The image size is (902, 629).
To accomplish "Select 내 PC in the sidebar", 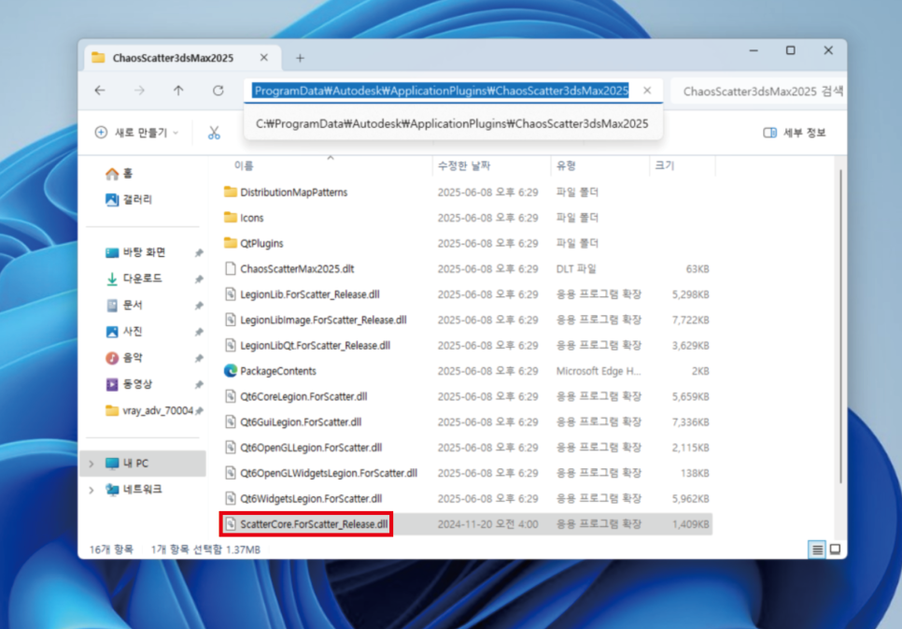I will point(143,464).
